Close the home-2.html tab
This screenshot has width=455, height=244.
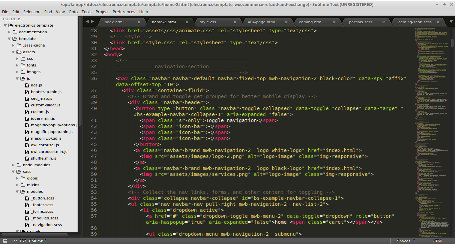click(x=187, y=22)
